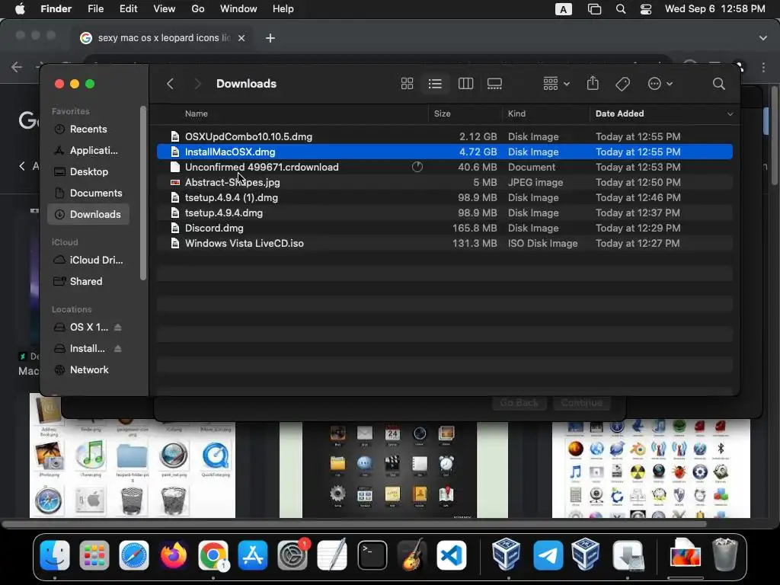Select OSXUpdCombo10.10.5.dmg file

[x=445, y=136]
